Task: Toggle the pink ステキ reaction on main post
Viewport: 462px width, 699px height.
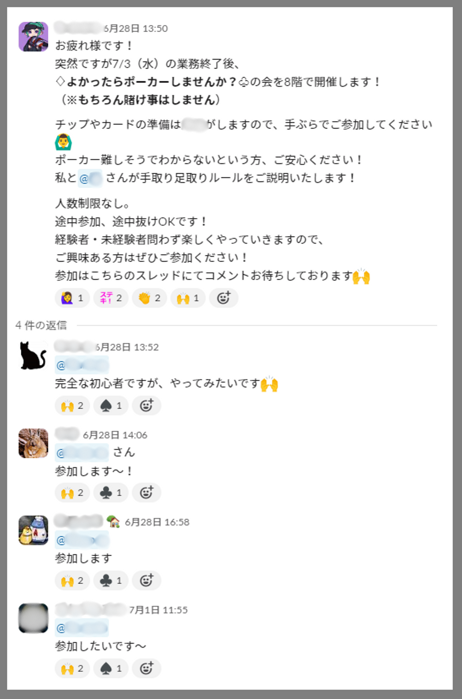Action: tap(111, 298)
